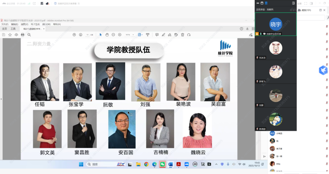
Task: Select the hand pan tool
Action: [107, 35]
